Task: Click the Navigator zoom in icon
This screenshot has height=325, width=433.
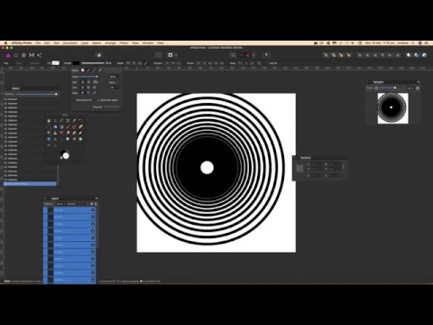Action: coord(418,88)
